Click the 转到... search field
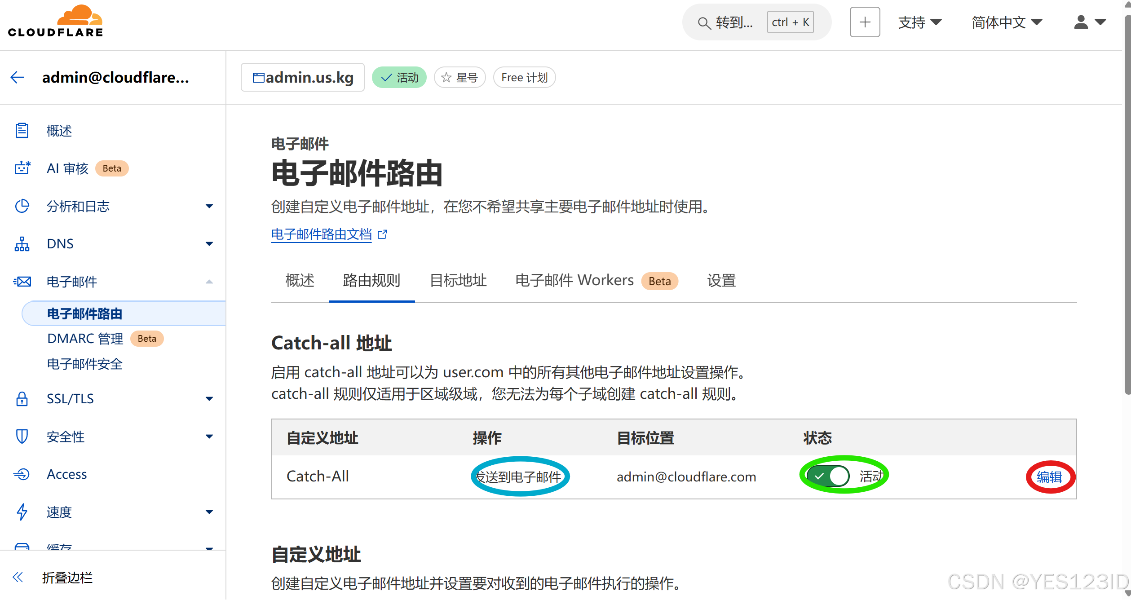The width and height of the screenshot is (1131, 600). (x=734, y=22)
